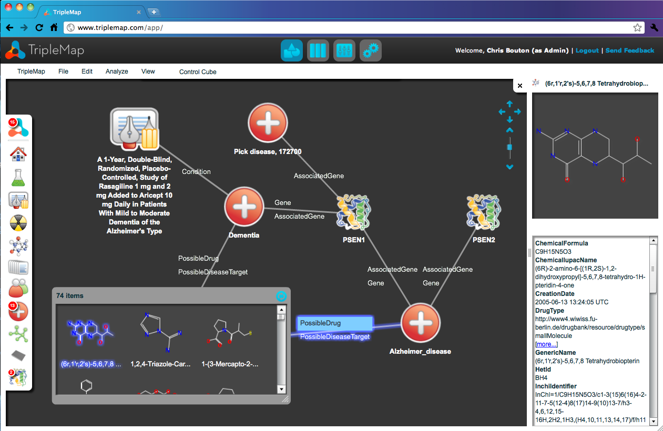Click the 74 items list scroll-down arrow

[281, 389]
